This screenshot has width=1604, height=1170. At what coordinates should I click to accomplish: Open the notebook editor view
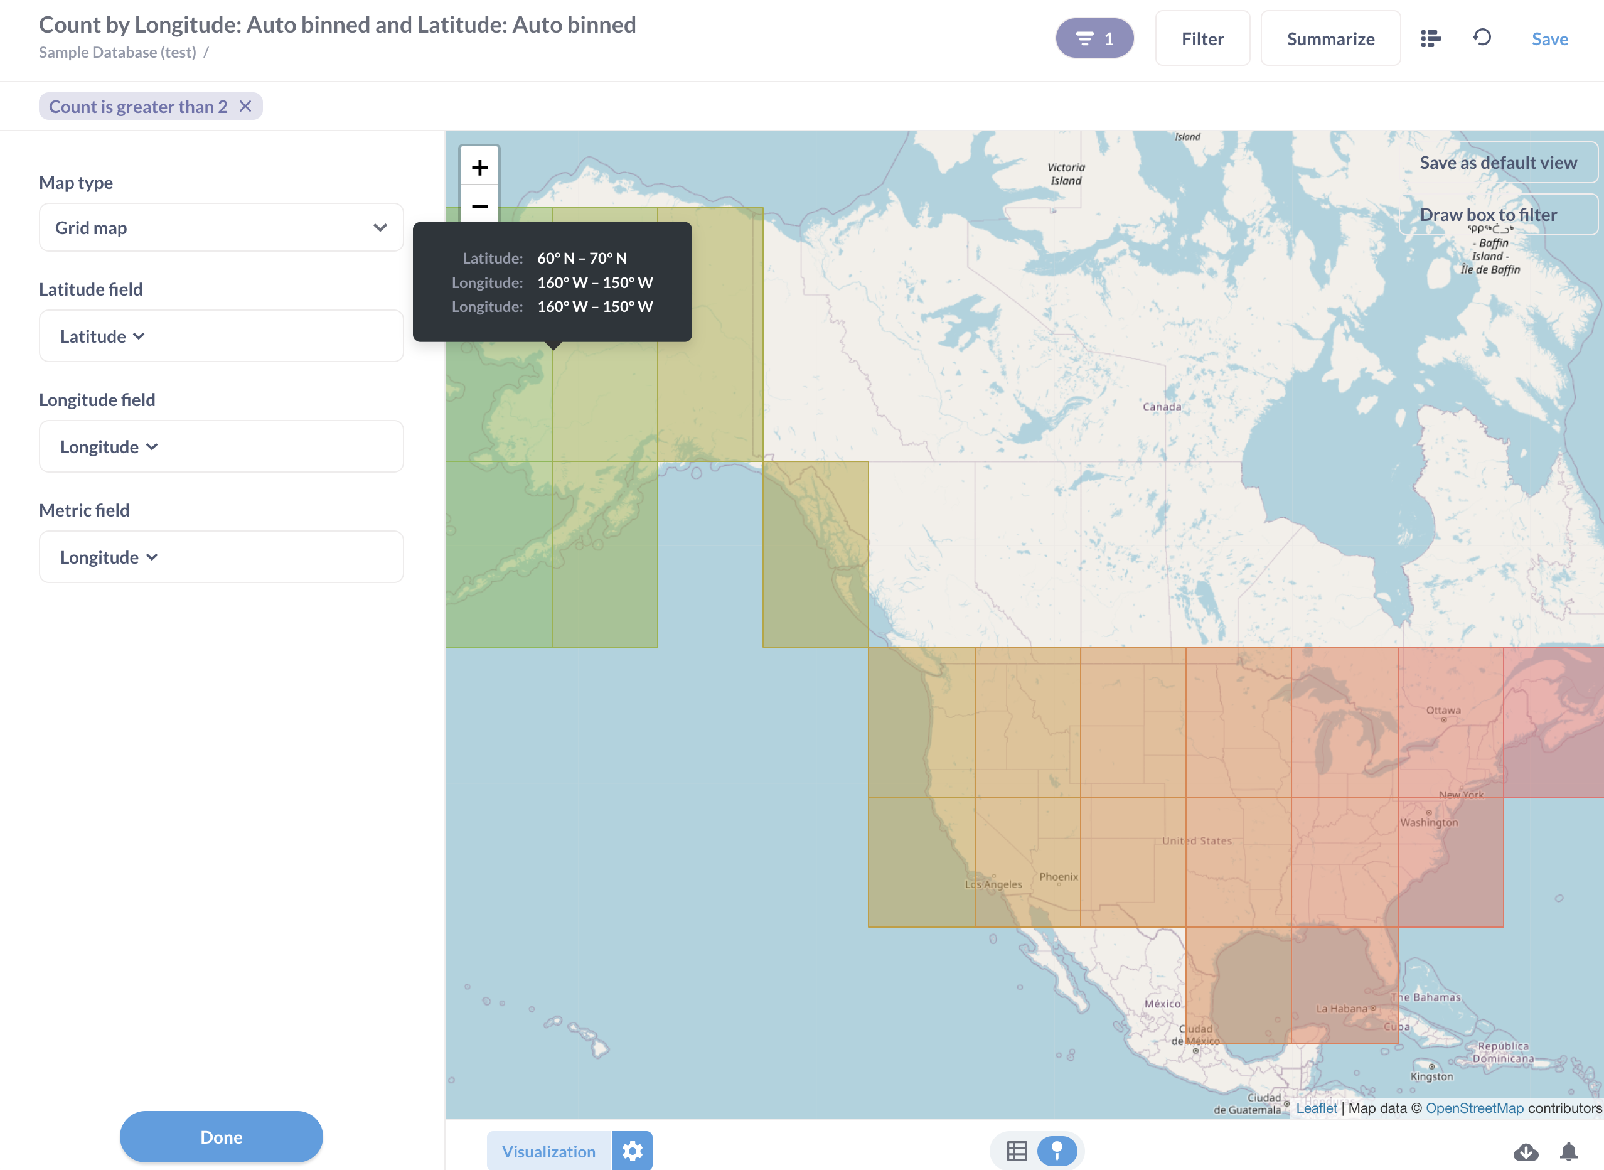coord(1431,38)
